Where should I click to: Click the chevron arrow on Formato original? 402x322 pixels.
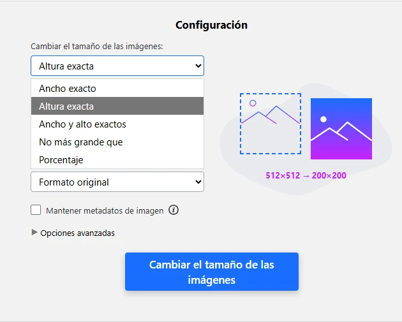pyautogui.click(x=197, y=182)
